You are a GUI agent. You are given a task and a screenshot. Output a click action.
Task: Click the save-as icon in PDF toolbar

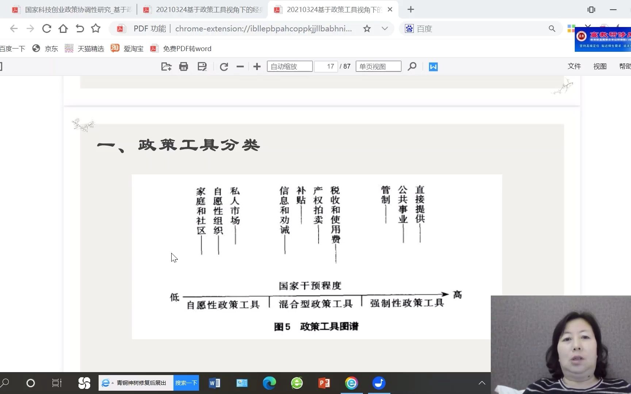click(202, 66)
